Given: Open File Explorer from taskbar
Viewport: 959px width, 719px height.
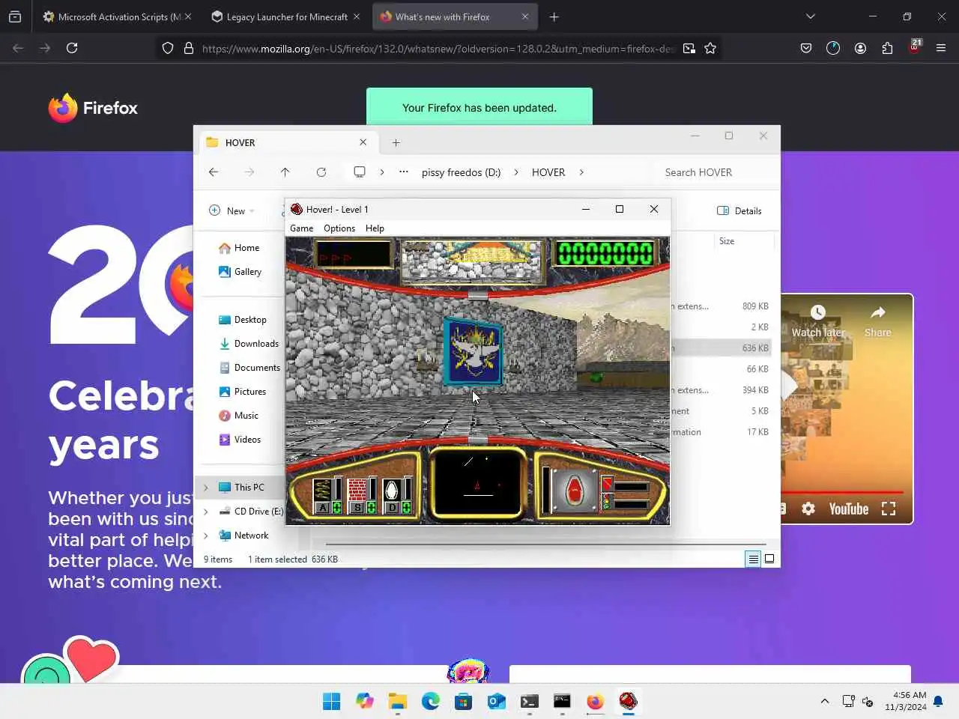Looking at the screenshot, I should pos(397,701).
